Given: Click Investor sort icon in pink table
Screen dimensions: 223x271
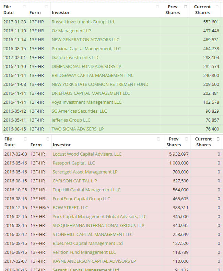Looking at the screenshot, I should pyautogui.click(x=159, y=139).
